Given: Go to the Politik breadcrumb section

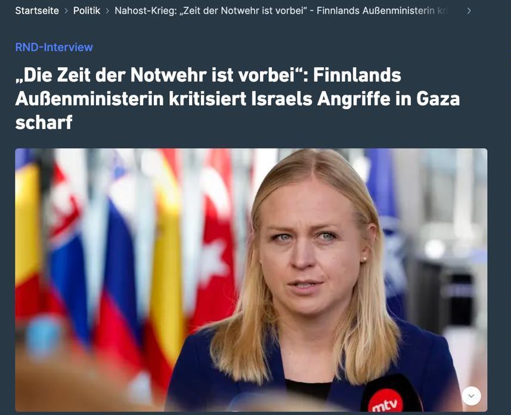Looking at the screenshot, I should [x=86, y=11].
